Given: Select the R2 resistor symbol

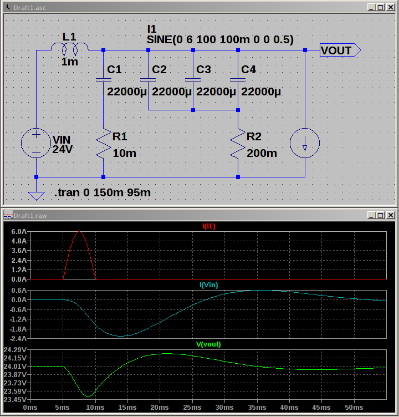Looking at the screenshot, I should tap(238, 144).
